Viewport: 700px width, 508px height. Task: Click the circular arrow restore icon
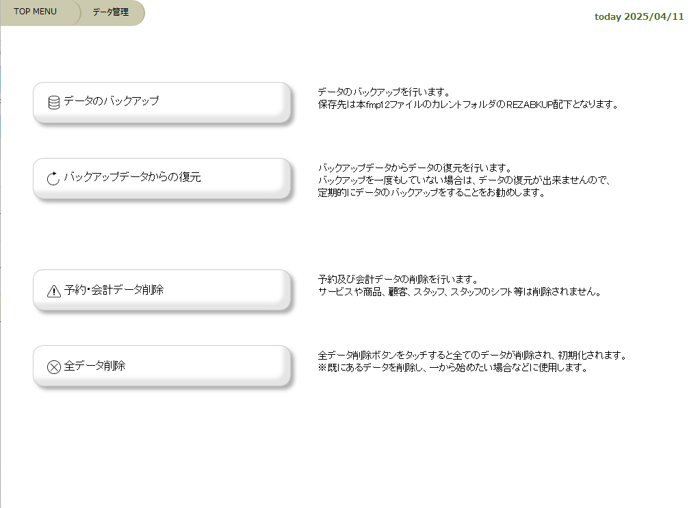click(53, 178)
